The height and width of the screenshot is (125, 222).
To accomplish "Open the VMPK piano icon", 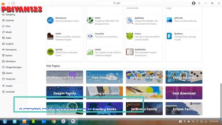I will (50, 36).
